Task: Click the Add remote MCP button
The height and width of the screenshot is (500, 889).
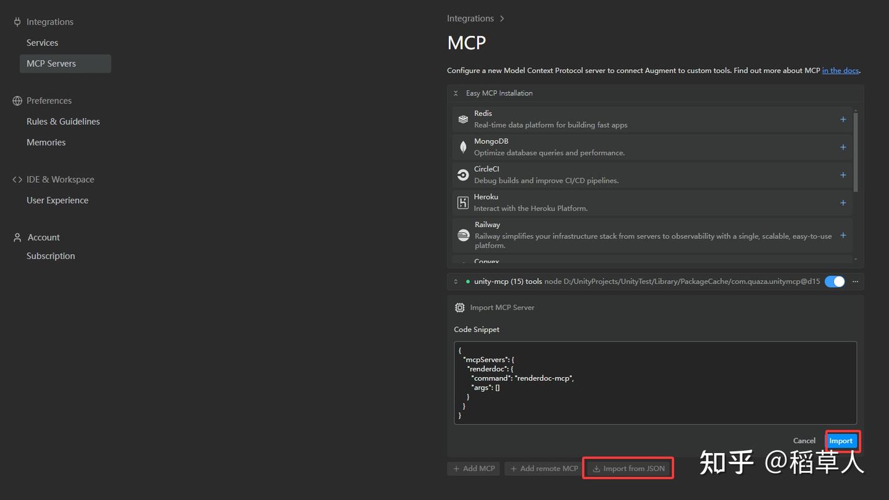Action: click(543, 469)
